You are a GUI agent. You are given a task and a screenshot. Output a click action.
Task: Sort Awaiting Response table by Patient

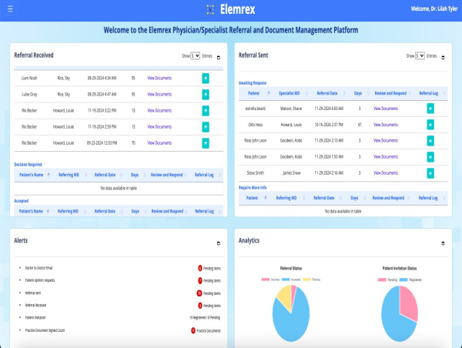[253, 93]
